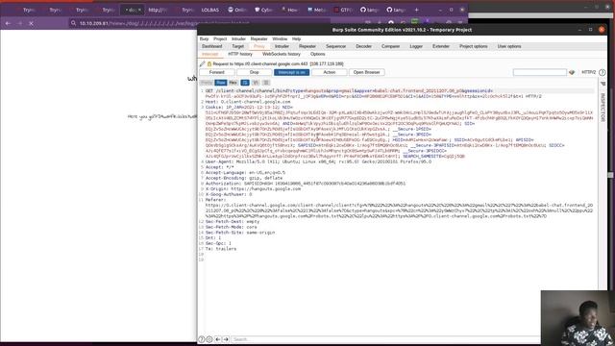This screenshot has height=346, width=615.
Task: Click the Open Browser button
Action: [366, 72]
